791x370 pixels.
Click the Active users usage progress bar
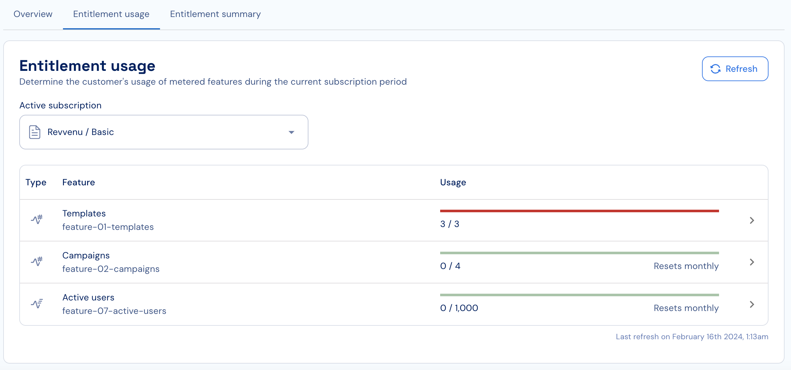click(x=579, y=295)
